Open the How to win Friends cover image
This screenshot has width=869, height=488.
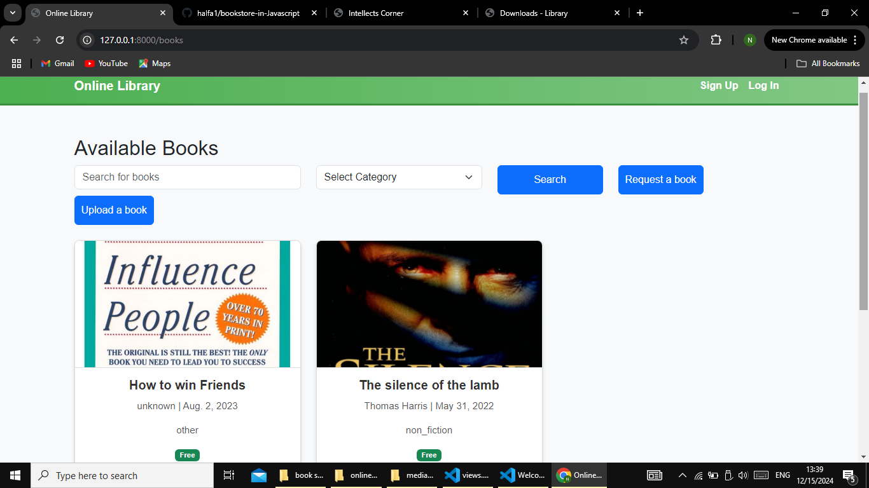tap(188, 304)
